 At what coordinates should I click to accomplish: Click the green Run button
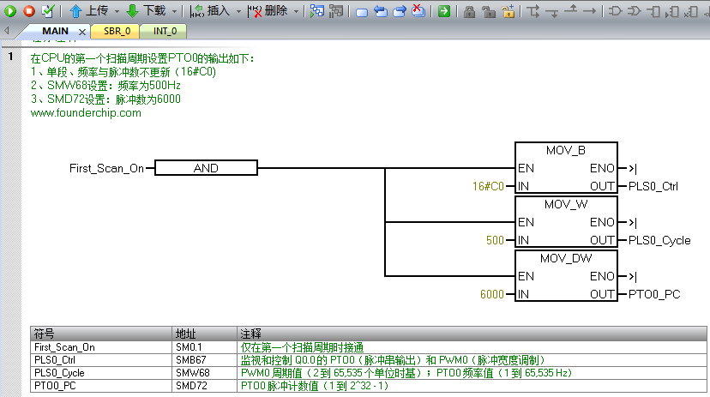coord(11,11)
